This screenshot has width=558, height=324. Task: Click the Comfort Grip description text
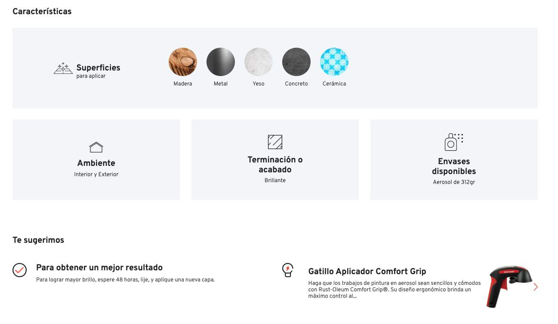(x=395, y=290)
